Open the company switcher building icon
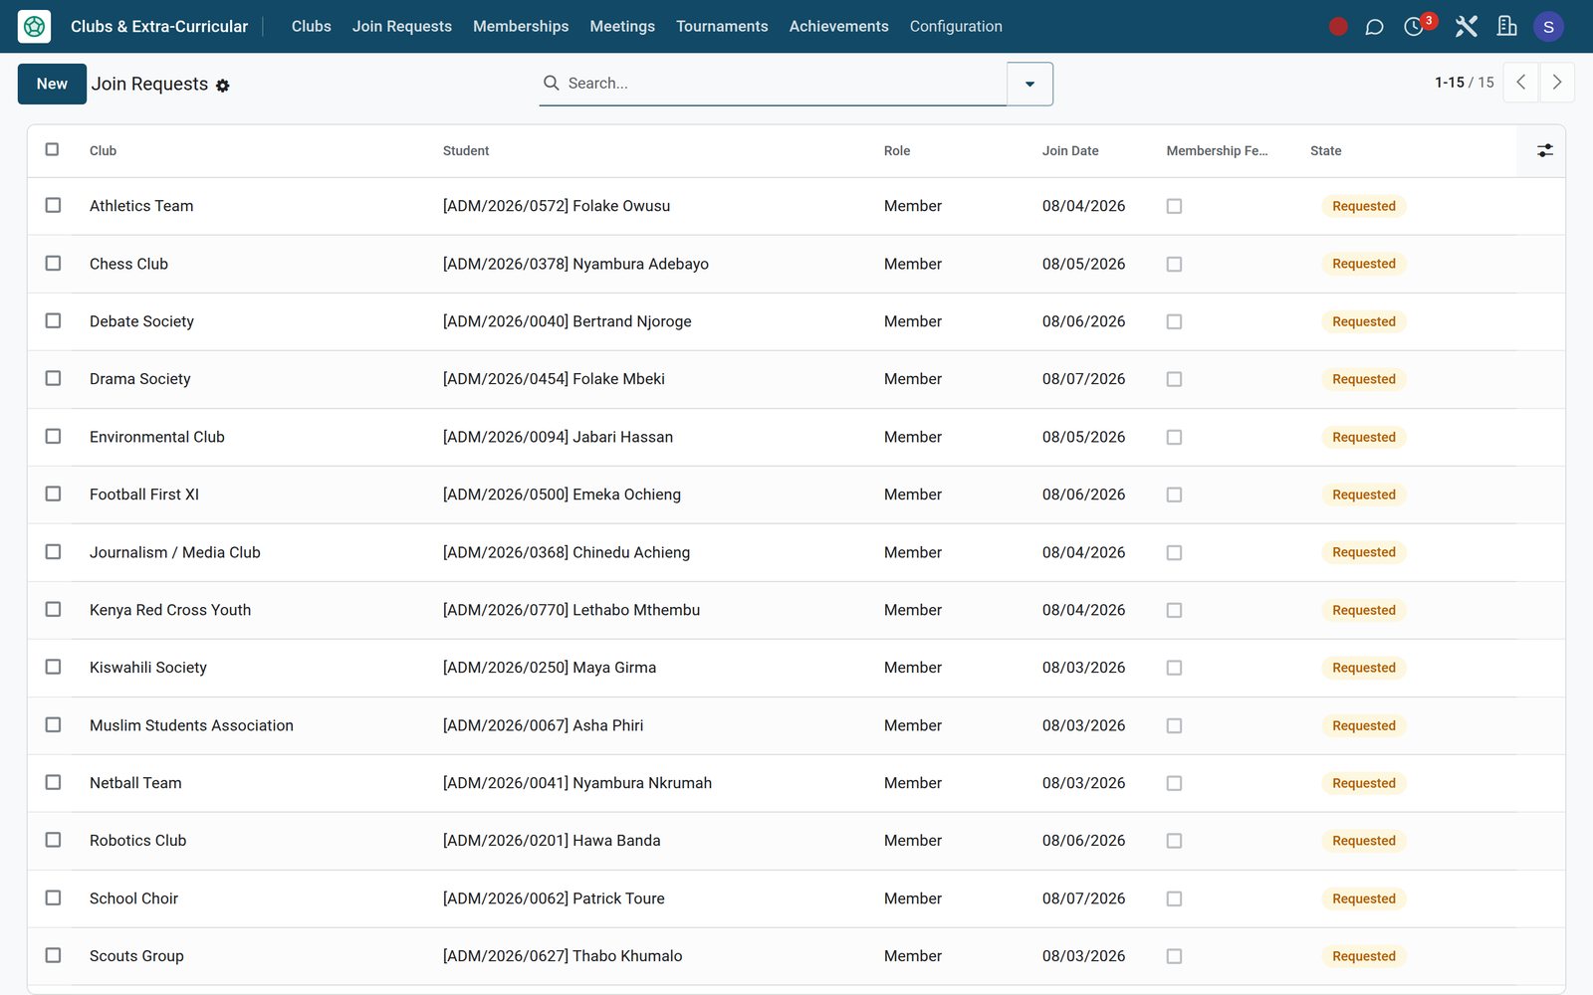Viewport: 1593px width, 995px height. click(1507, 27)
